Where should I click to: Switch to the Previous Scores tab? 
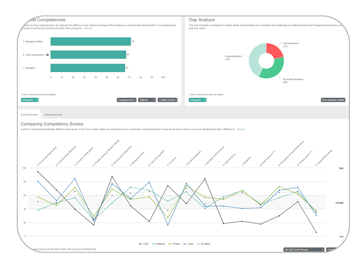click(x=53, y=114)
